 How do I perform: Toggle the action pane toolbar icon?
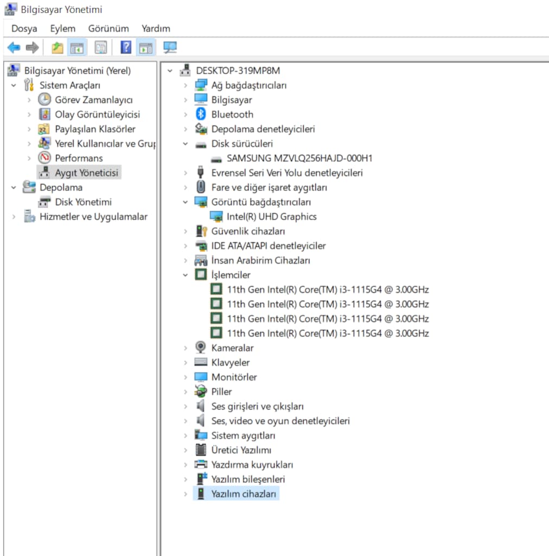point(146,48)
